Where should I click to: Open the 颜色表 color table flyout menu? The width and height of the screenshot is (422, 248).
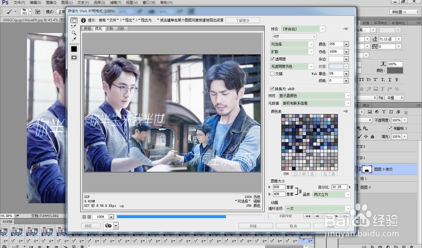pos(346,111)
